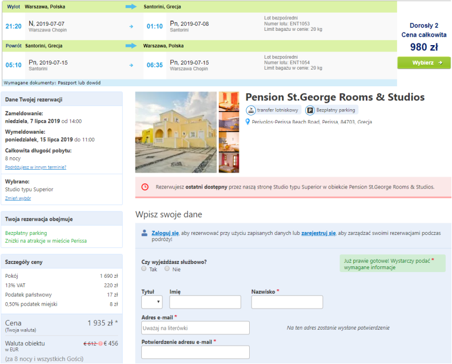The width and height of the screenshot is (452, 364).
Task: Open the third thumbnail showing dining table
Action: pyautogui.click(x=229, y=142)
